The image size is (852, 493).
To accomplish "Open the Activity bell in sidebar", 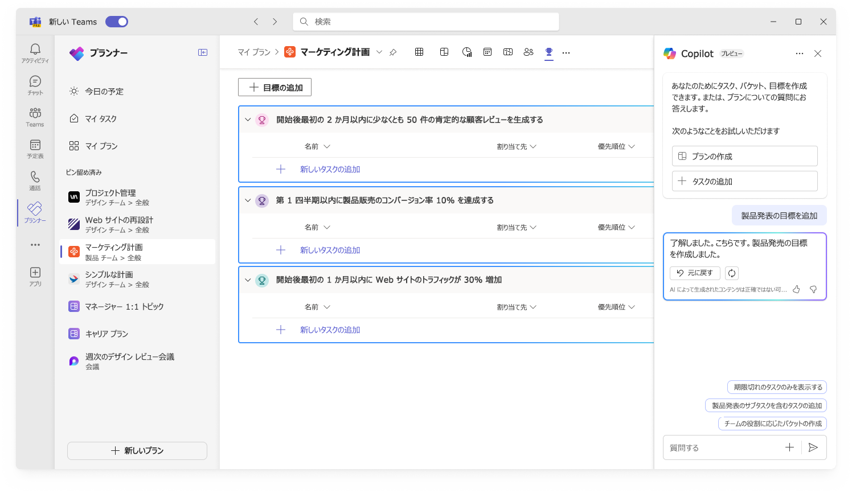I will pos(35,53).
